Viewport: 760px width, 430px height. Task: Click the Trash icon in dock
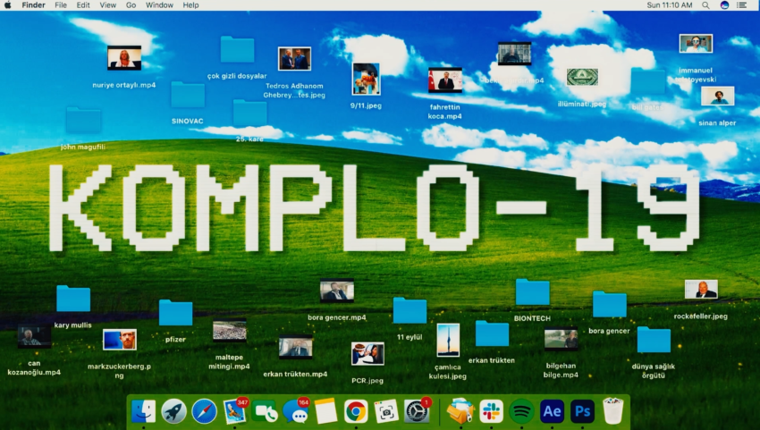click(612, 411)
